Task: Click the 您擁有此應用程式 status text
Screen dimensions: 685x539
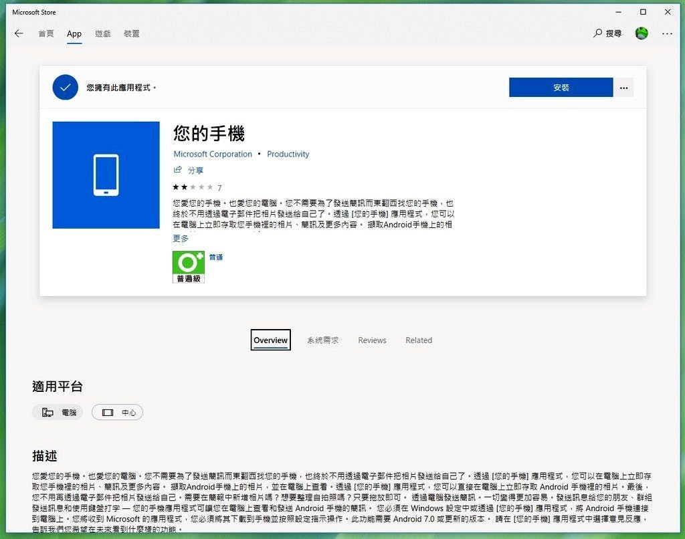Action: [120, 88]
